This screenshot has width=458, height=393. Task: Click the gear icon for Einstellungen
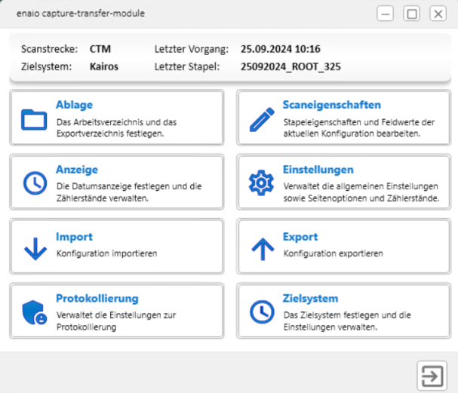pyautogui.click(x=261, y=183)
